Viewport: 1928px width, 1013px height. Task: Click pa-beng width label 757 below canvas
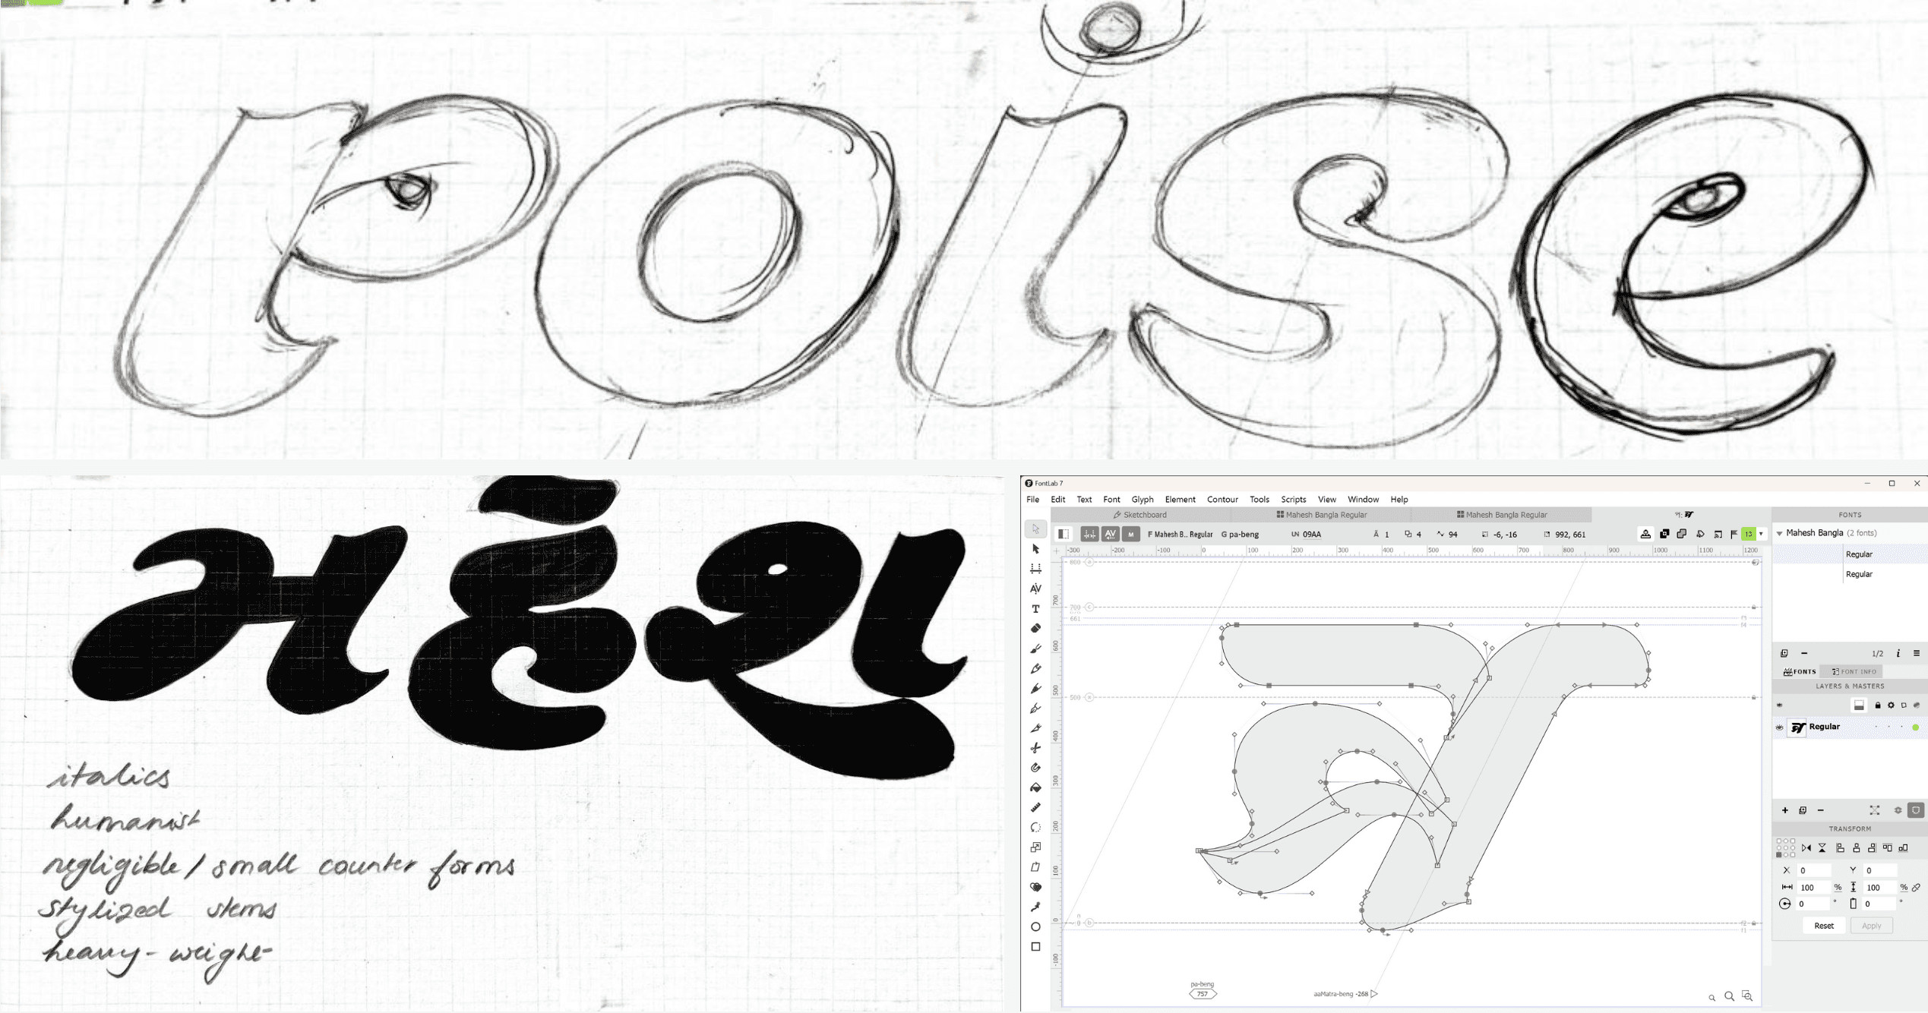1203,994
